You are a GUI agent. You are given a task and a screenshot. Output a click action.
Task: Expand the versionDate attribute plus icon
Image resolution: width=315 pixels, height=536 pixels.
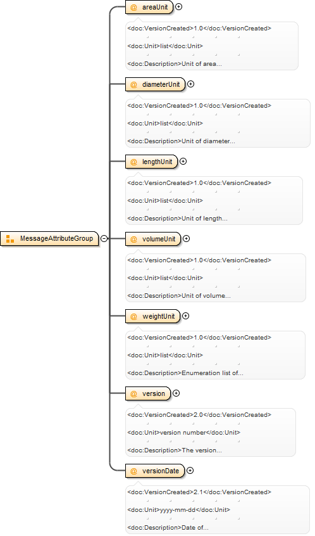pyautogui.click(x=190, y=470)
